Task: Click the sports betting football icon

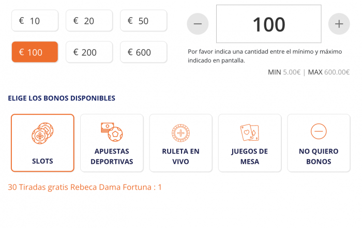Action: [112, 132]
